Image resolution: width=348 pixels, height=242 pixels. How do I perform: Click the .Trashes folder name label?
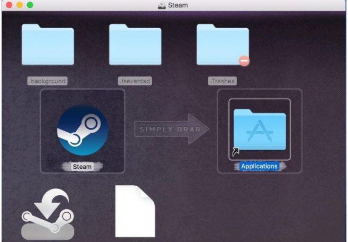click(x=222, y=81)
